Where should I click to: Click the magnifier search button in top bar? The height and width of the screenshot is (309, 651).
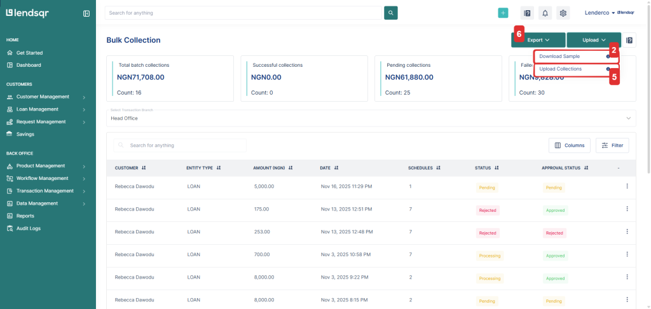[x=391, y=13]
